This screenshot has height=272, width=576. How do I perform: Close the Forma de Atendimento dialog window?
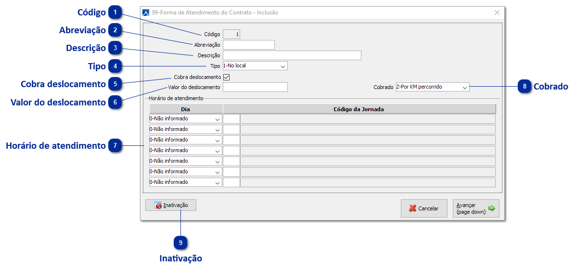point(497,13)
